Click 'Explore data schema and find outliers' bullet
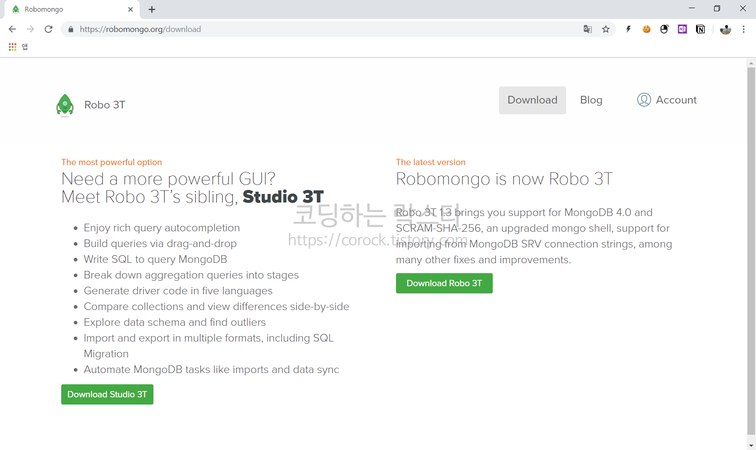This screenshot has width=756, height=450. tap(175, 322)
